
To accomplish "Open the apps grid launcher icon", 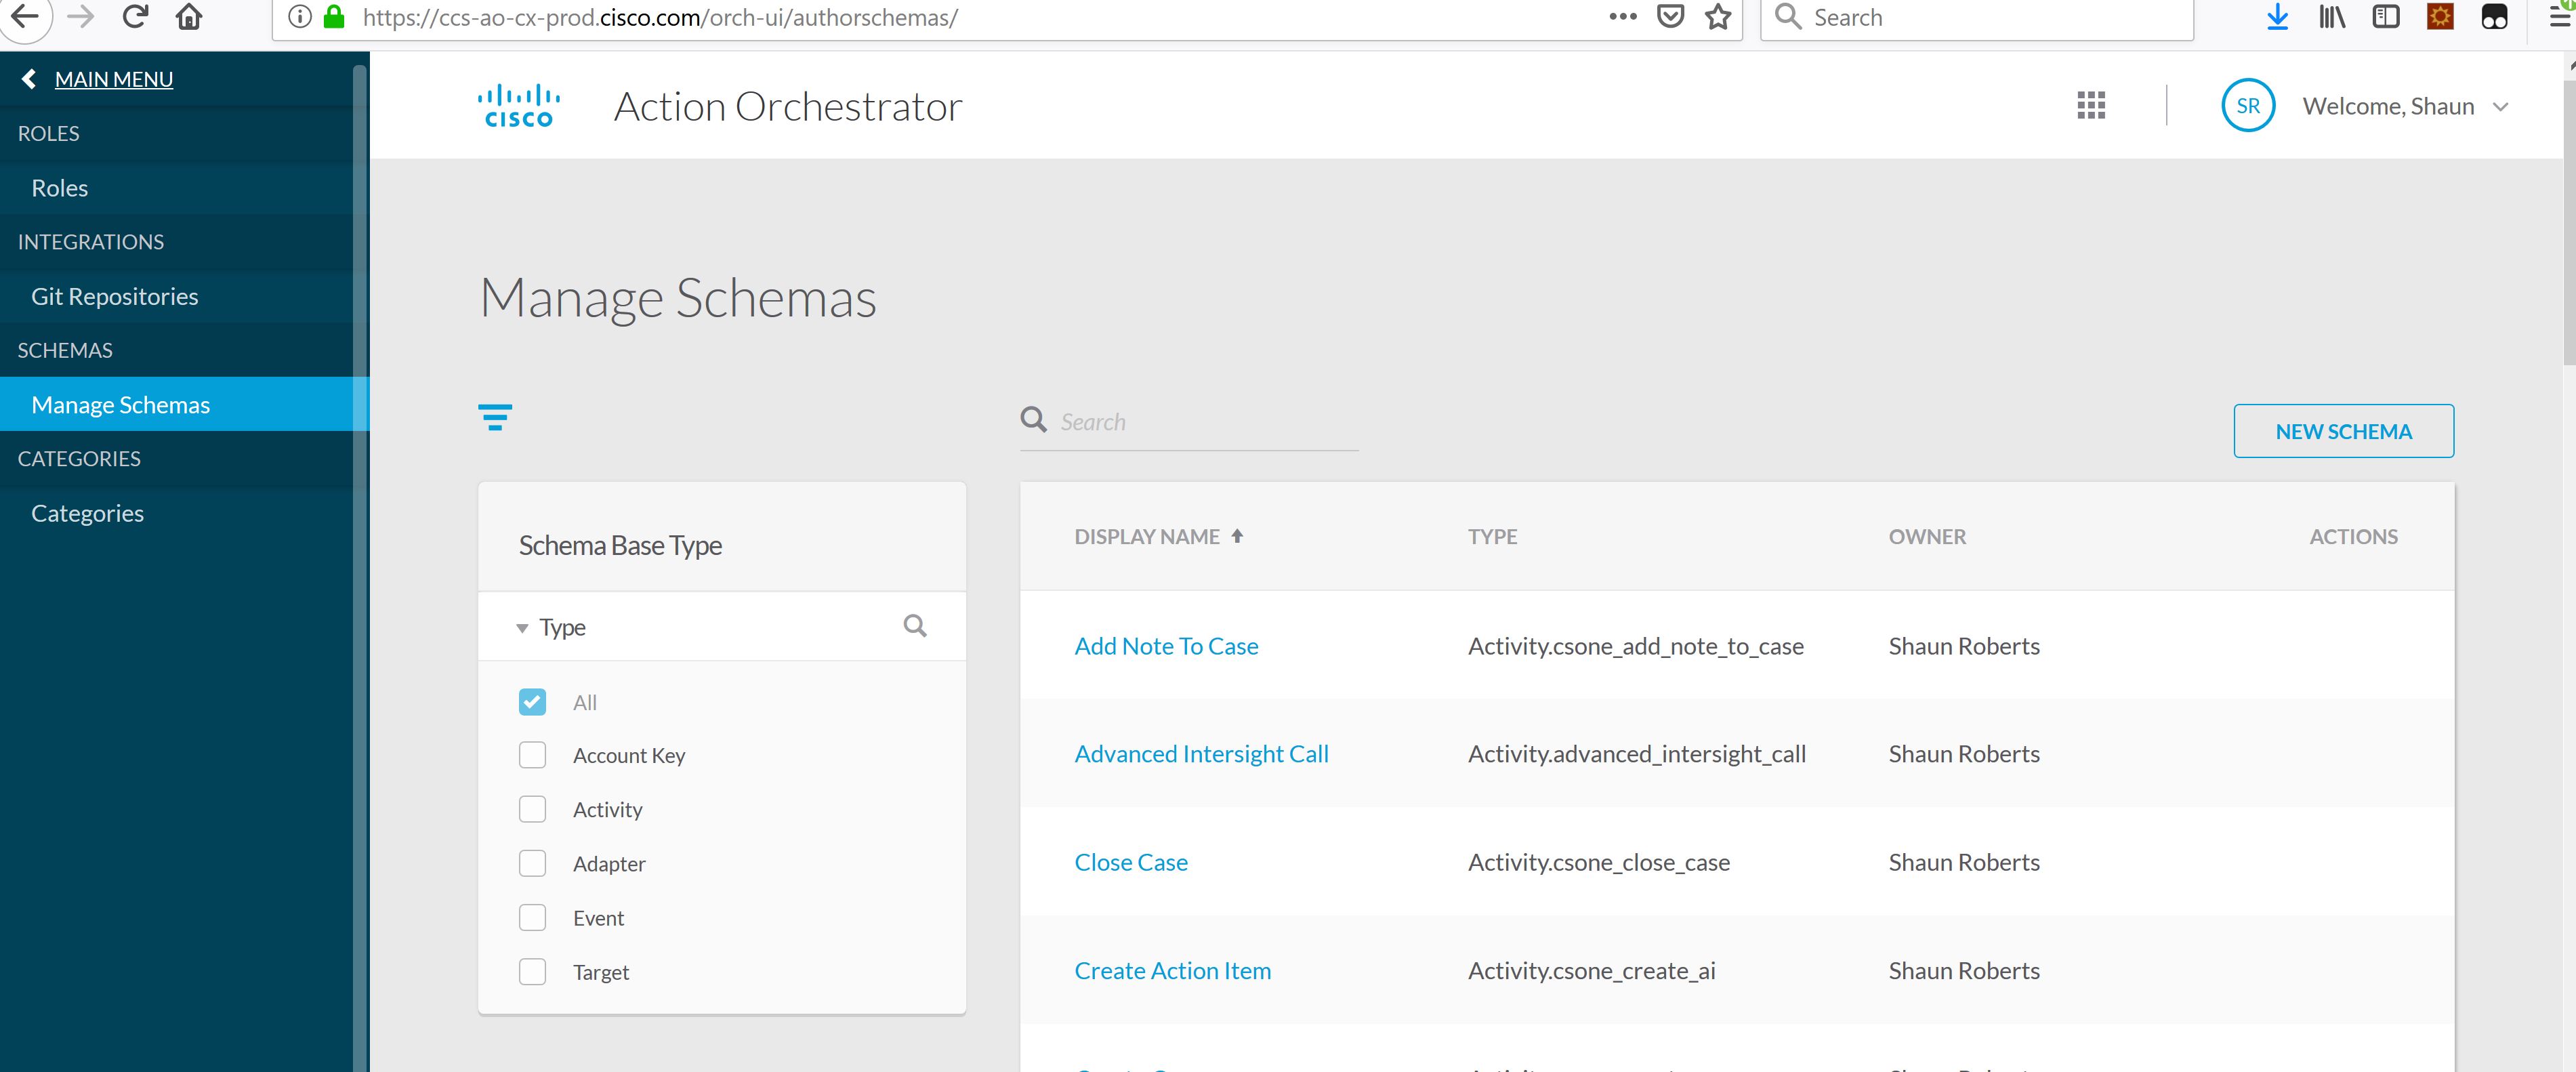I will click(x=2091, y=105).
